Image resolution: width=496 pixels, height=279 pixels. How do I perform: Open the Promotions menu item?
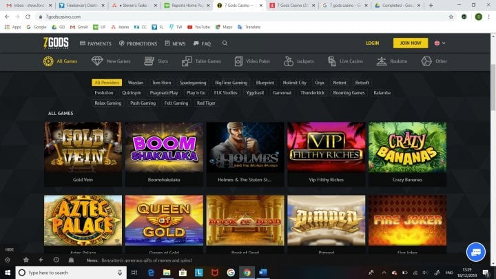point(138,43)
